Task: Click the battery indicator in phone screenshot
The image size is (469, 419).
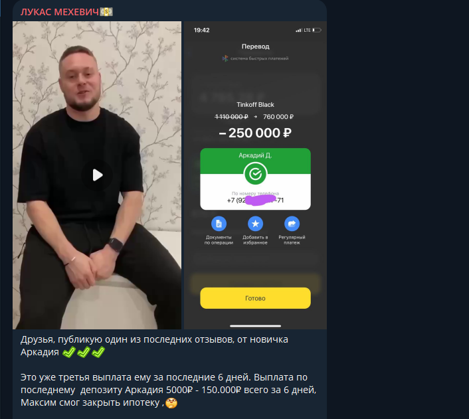Action: 317,30
